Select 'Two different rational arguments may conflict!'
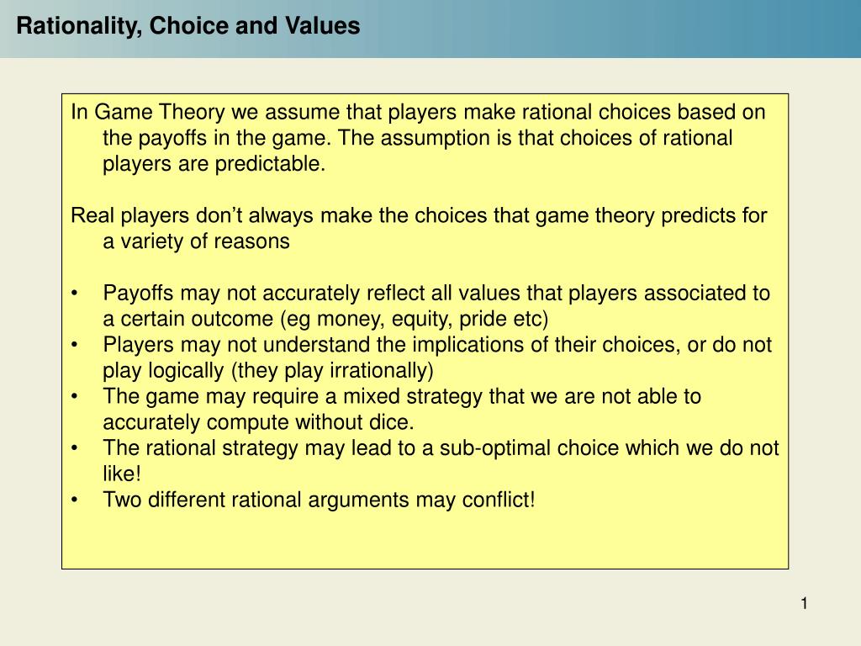 [x=319, y=500]
